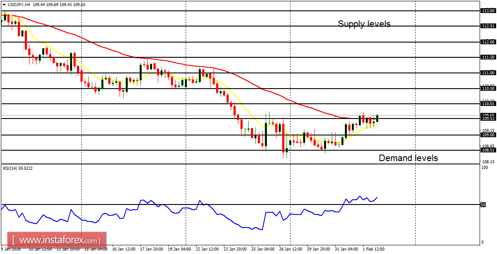Select the 109.53 current price marker

488,119
